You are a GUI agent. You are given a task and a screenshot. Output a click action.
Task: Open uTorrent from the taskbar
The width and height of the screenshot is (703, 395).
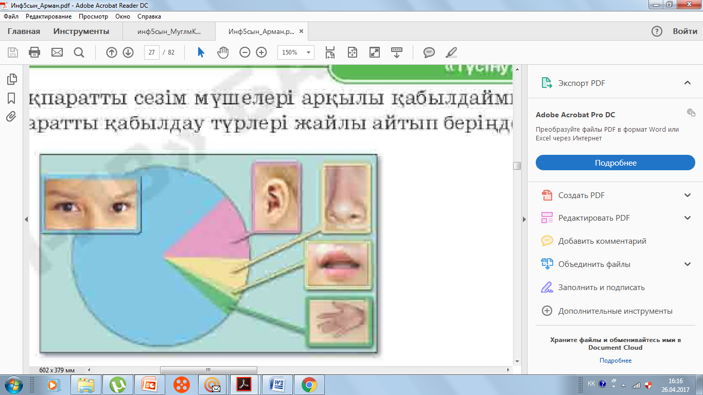pyautogui.click(x=118, y=384)
